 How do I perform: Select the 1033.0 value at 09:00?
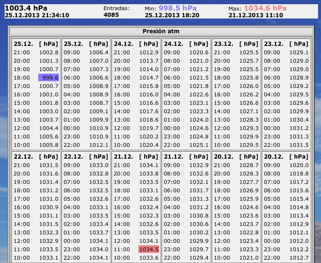[99, 165]
